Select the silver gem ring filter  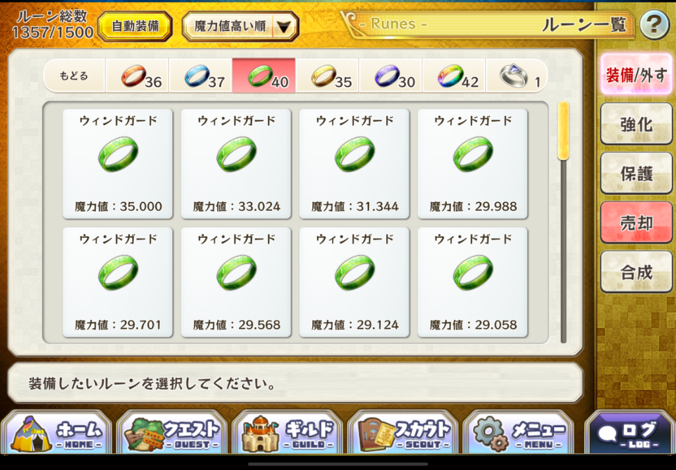[x=516, y=76]
